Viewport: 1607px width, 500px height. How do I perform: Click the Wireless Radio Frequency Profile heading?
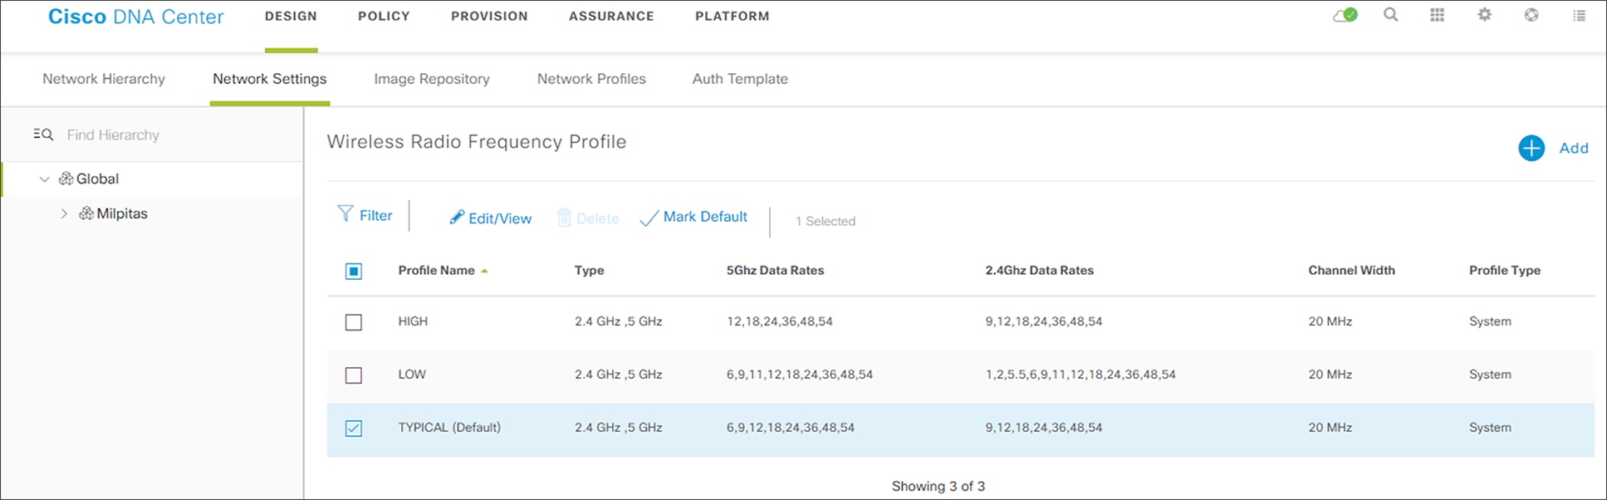tap(477, 142)
